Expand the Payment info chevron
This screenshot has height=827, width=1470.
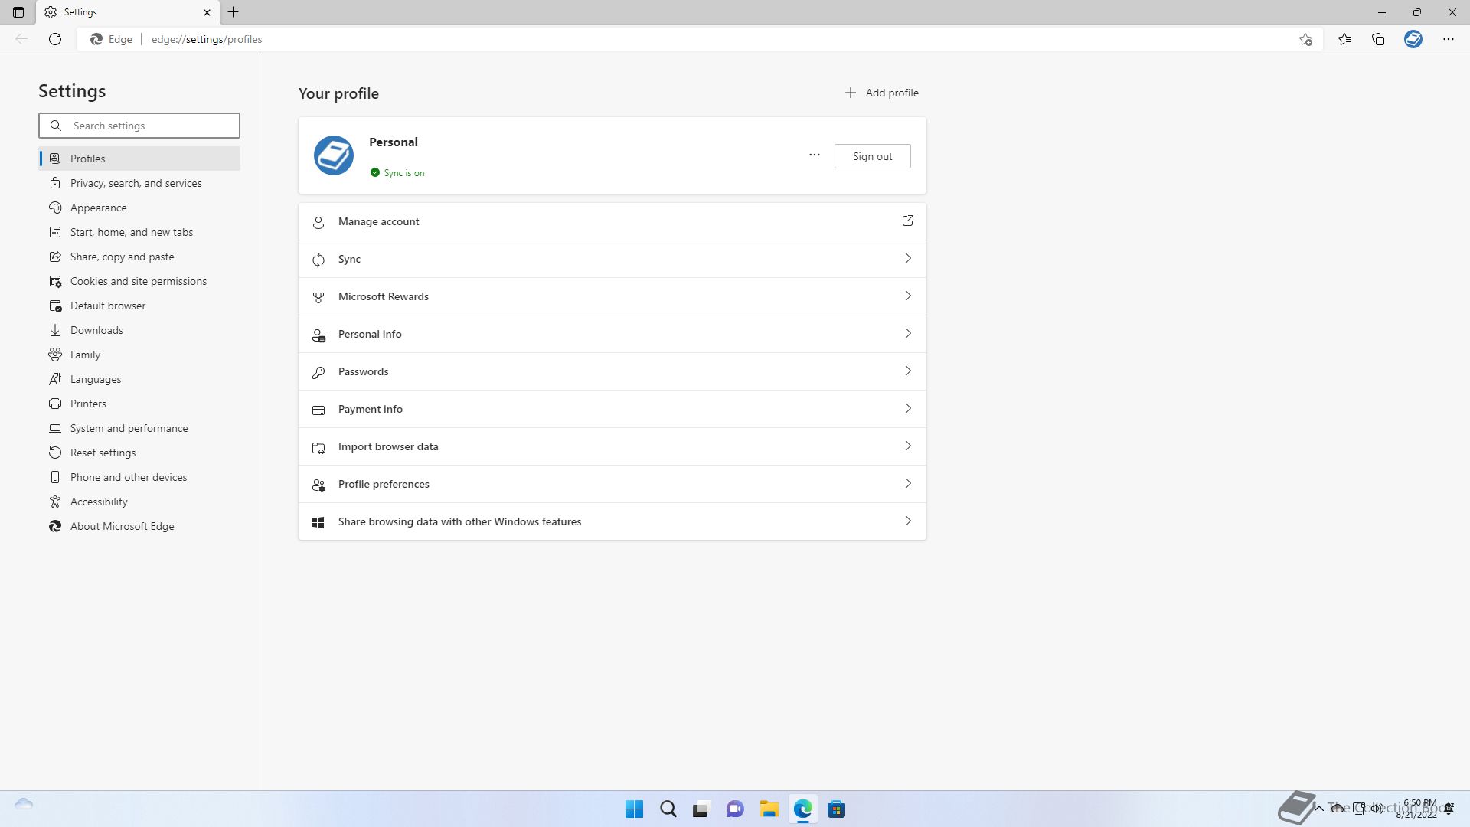(908, 409)
